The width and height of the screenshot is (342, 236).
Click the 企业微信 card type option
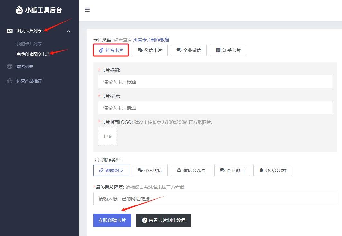189,50
